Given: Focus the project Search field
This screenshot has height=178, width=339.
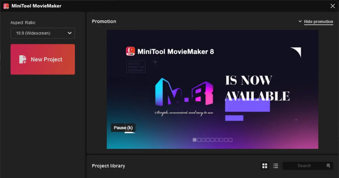Looking at the screenshot, I should coord(307,166).
